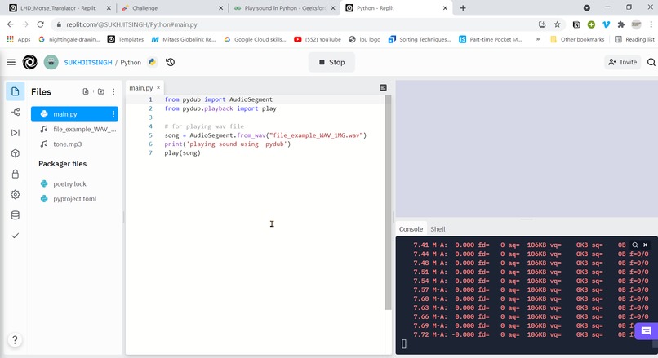This screenshot has height=358, width=658.
Task: Open browser extensions puzzle icon
Action: click(621, 24)
